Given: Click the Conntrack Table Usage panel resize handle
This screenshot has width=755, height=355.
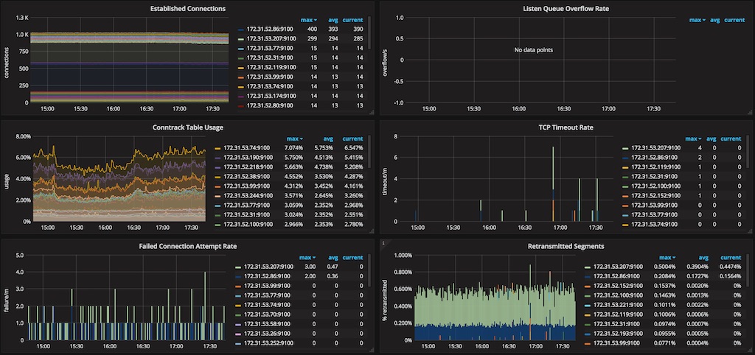Looking at the screenshot, I should point(371,230).
